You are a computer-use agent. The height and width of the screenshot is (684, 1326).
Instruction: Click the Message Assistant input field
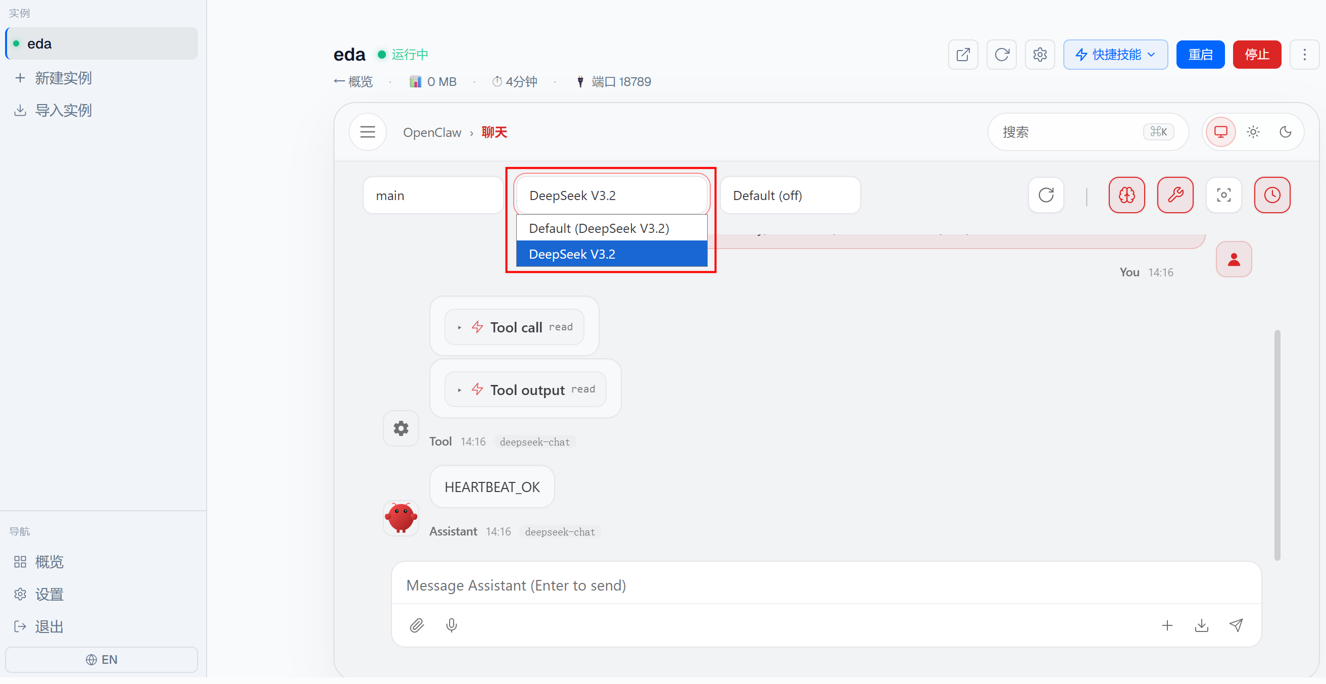(x=826, y=585)
